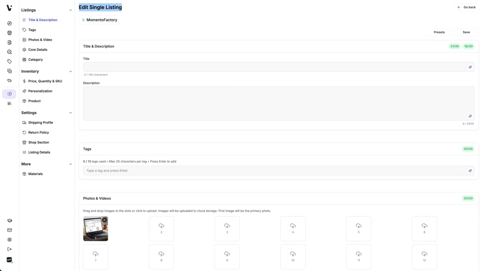Open settings gear at bottom of left rail
The image size is (482, 271).
click(x=9, y=240)
